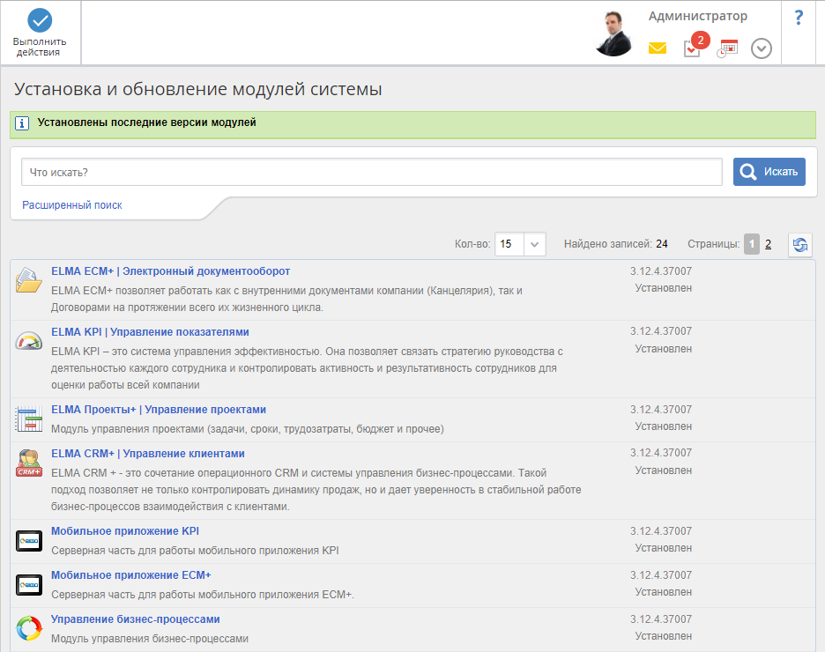Click the ELMA CRM+ people icon
Image resolution: width=825 pixels, height=652 pixels.
point(28,463)
